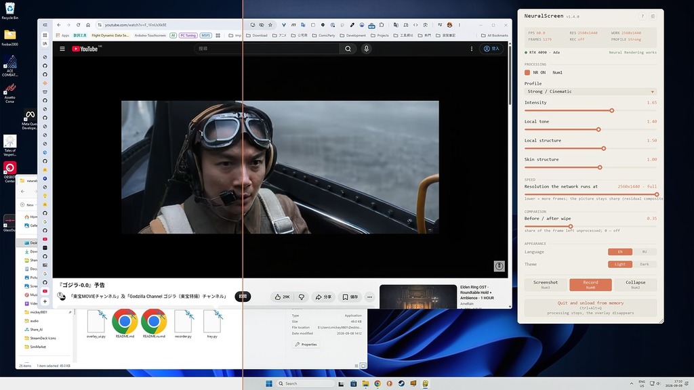Screen dimensions: 694x390
Task: Open overlay_ui.py file in Explorer
Action: pyautogui.click(x=96, y=324)
